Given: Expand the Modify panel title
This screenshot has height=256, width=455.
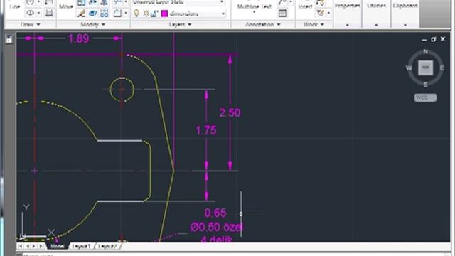Looking at the screenshot, I should click(93, 24).
